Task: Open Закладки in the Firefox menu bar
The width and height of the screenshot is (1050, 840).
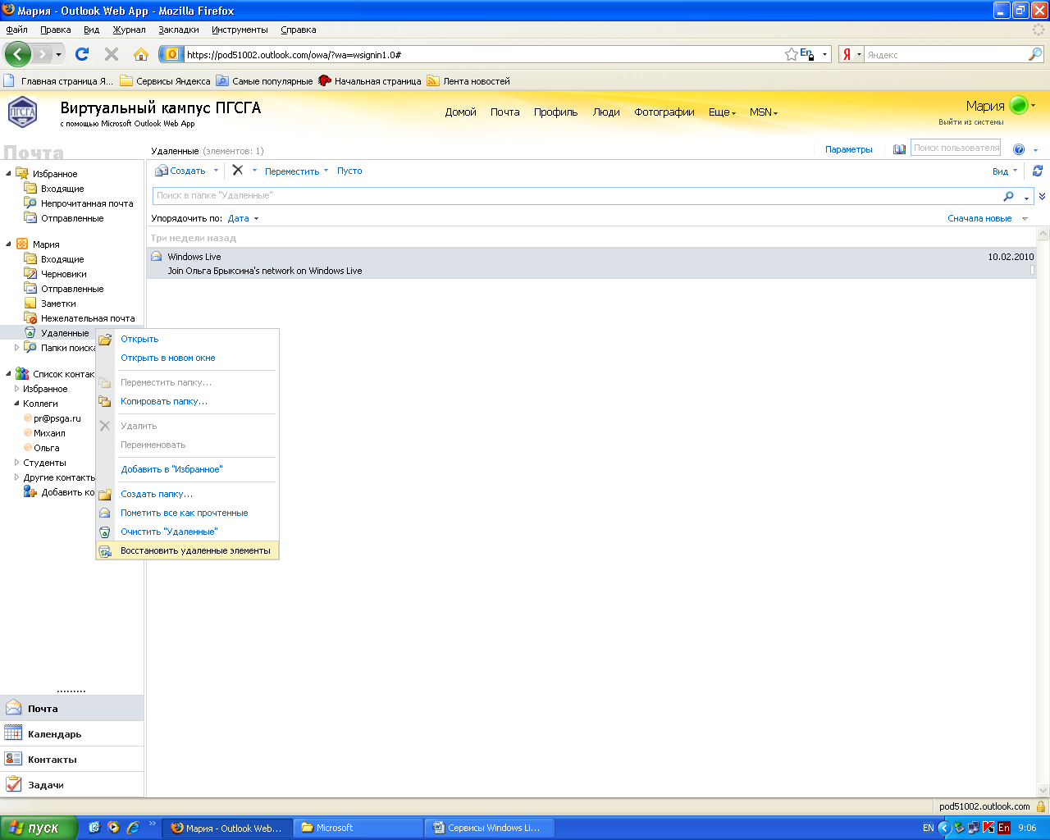Action: [x=179, y=30]
